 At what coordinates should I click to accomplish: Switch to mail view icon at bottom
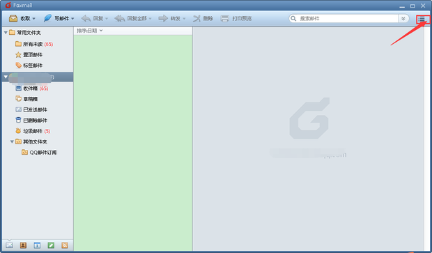click(x=9, y=245)
